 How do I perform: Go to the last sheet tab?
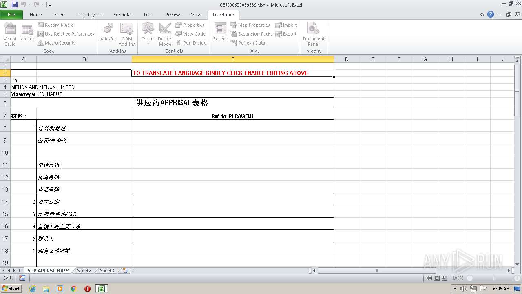pos(20,271)
